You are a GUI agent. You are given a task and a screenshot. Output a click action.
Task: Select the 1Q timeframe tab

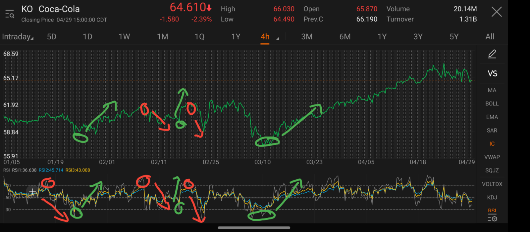(199, 37)
